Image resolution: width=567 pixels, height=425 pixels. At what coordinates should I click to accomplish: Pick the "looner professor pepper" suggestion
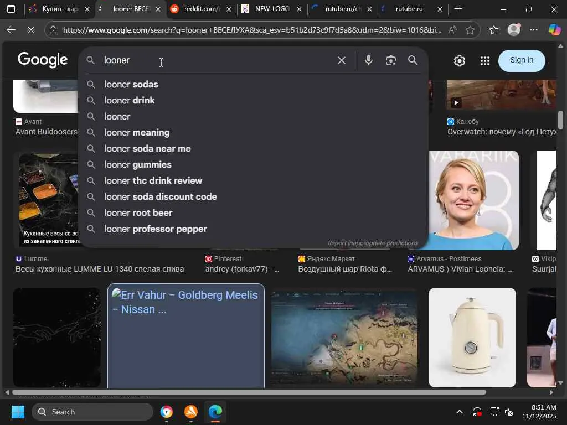(x=156, y=229)
